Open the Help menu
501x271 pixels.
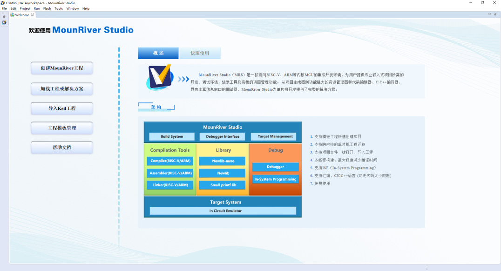pyautogui.click(x=86, y=9)
